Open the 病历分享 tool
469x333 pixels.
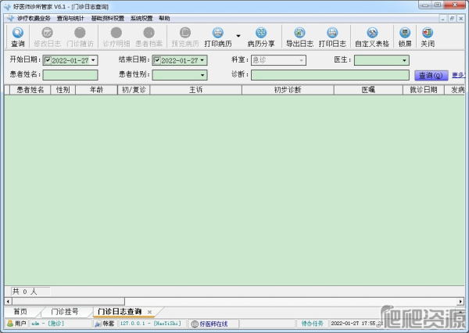tap(261, 37)
